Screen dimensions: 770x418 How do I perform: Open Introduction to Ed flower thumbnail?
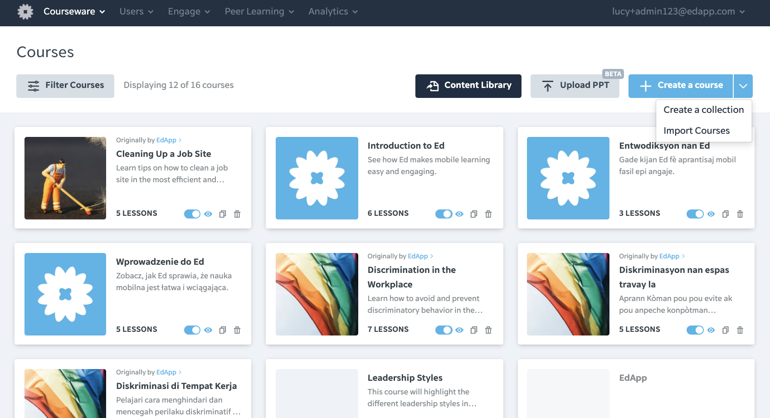317,178
